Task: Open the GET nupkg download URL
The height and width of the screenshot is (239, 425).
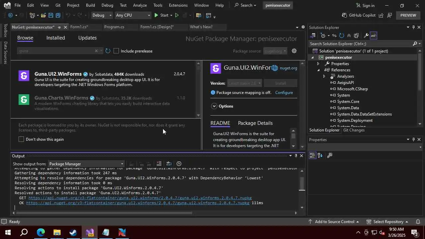Action: coord(140,198)
